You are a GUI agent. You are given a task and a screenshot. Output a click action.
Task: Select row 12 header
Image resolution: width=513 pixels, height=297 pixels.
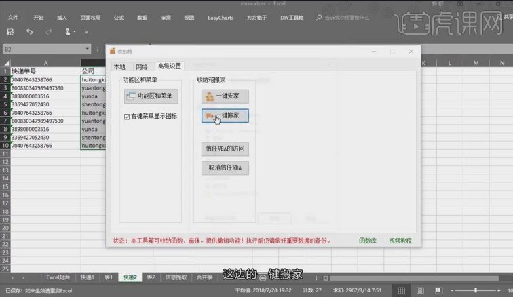[x=5, y=162]
